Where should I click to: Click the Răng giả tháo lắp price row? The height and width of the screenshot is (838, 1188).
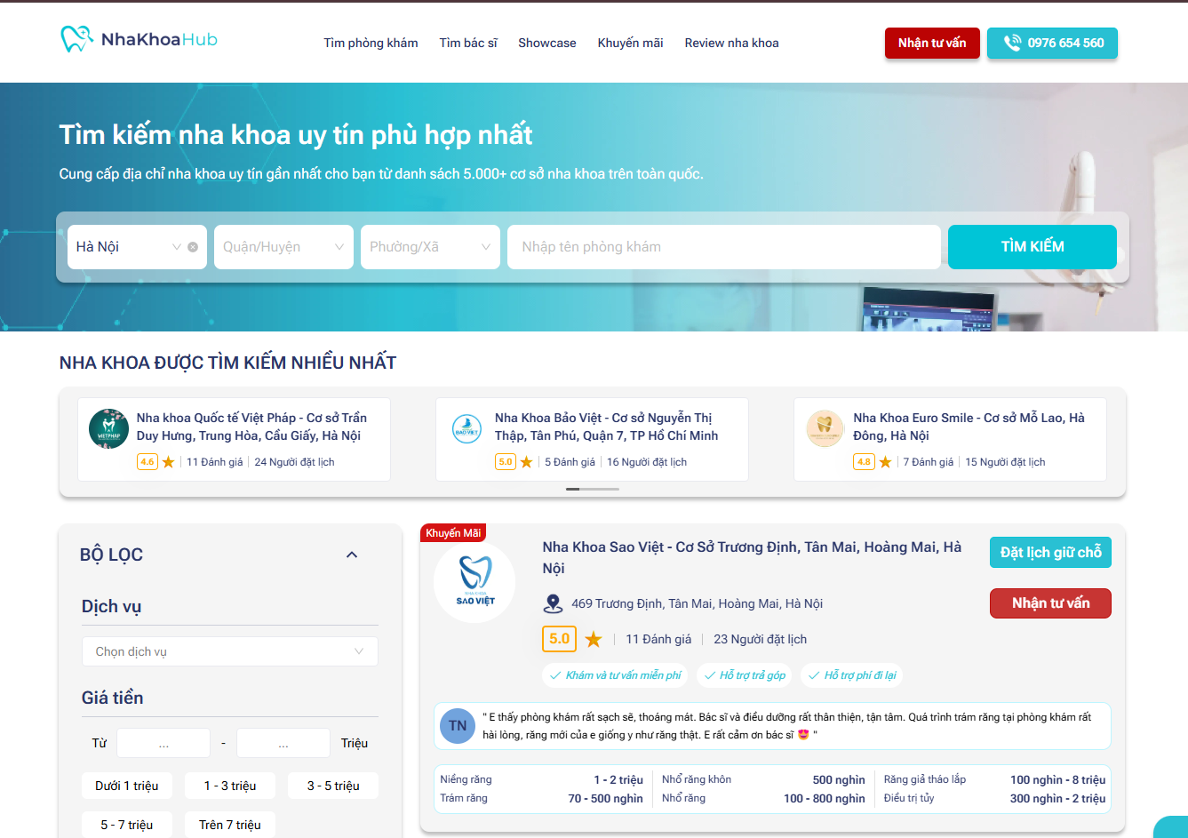point(994,779)
